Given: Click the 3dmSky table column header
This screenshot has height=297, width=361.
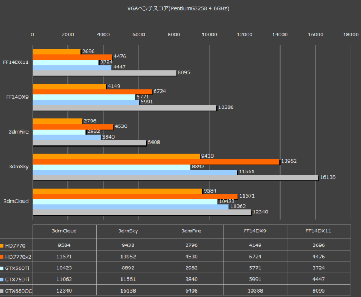Looking at the screenshot, I should [x=128, y=231].
